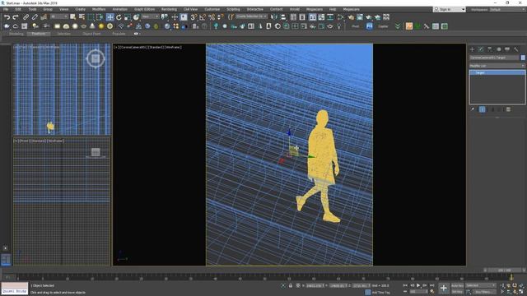
Task: Toggle Angle Snap on the main toolbar
Action: click(203, 17)
